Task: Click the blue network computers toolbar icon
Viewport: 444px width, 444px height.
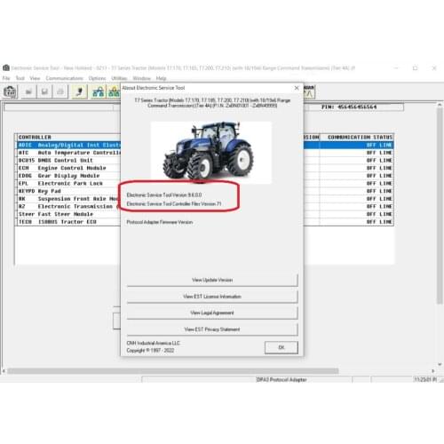Action: tap(98, 91)
